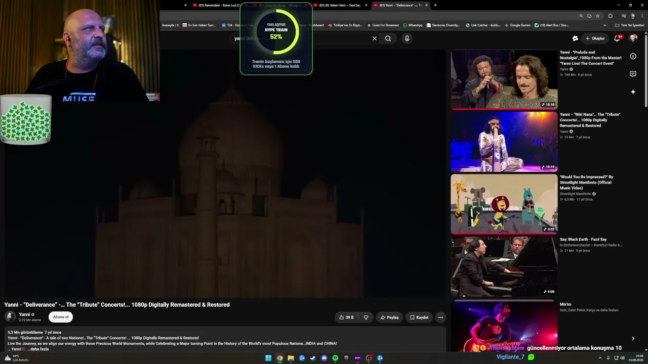
Task: Play the Niki Nana Tribute Concerts thumbnail
Action: 504,142
